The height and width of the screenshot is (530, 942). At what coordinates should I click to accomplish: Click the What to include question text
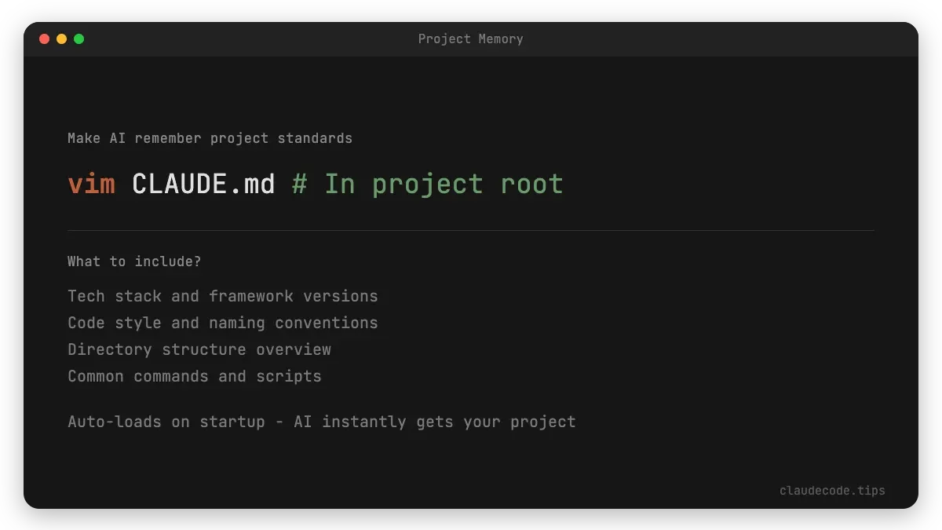[x=133, y=261]
